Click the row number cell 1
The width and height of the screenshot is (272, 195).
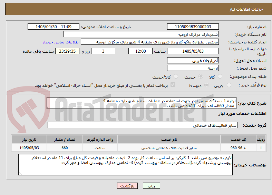261,148
